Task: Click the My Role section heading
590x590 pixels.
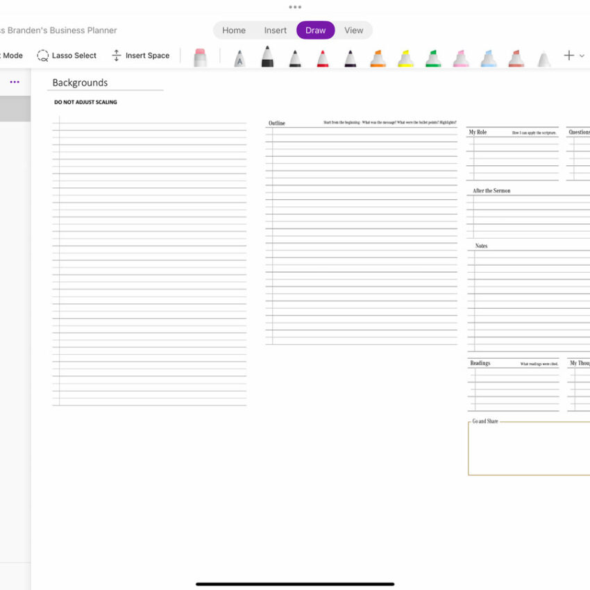Action: [x=478, y=132]
